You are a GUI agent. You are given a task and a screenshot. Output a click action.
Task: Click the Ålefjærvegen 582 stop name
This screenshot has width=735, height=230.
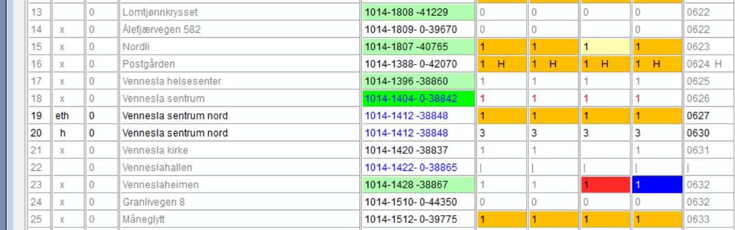pyautogui.click(x=161, y=30)
